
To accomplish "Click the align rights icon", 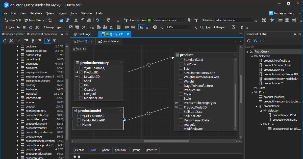I will [294, 20].
